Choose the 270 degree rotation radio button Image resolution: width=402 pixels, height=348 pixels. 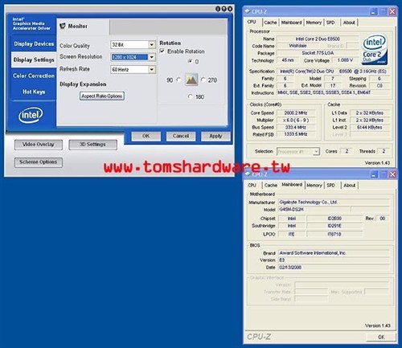tap(203, 80)
